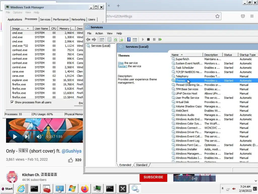Screen dimensions: 258x194
Task: Click the Back arrow in Services toolbar
Action: tap(88, 39)
